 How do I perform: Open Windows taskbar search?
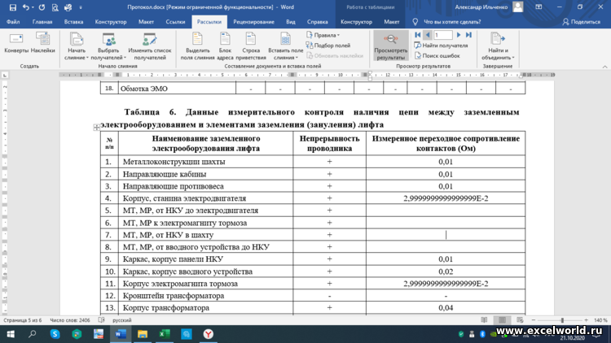(x=33, y=334)
